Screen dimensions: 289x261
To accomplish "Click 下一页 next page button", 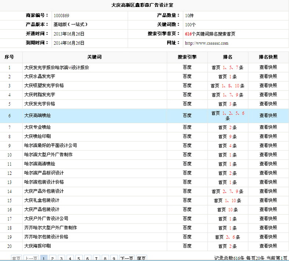I will [x=127, y=258].
